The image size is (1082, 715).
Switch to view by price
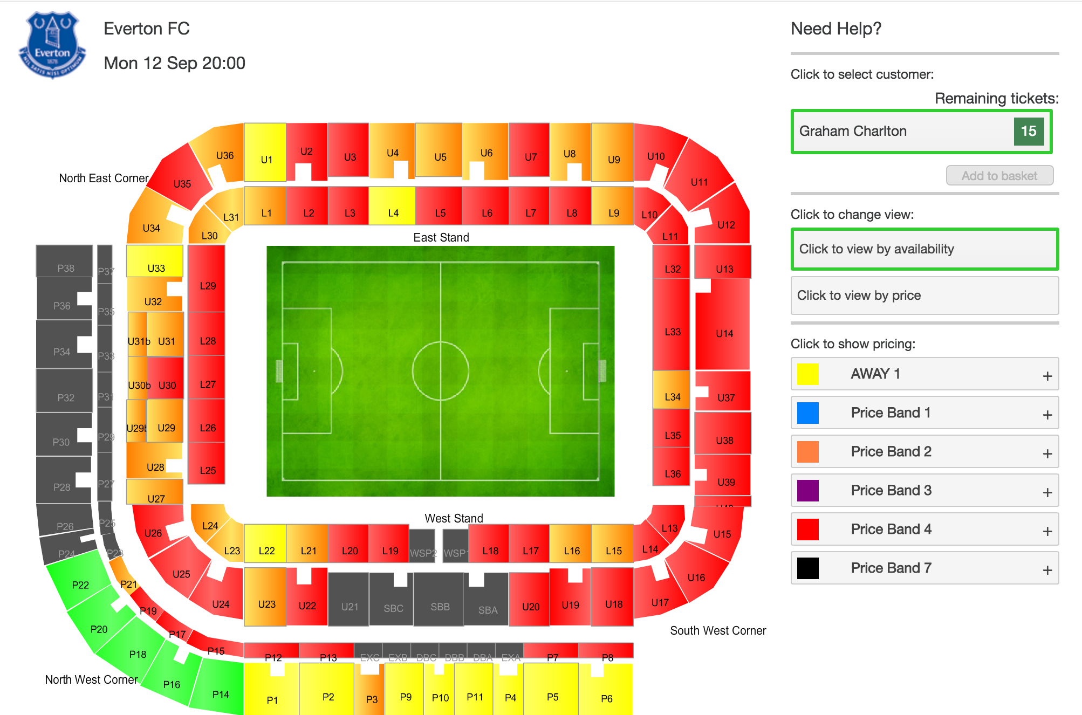point(925,295)
